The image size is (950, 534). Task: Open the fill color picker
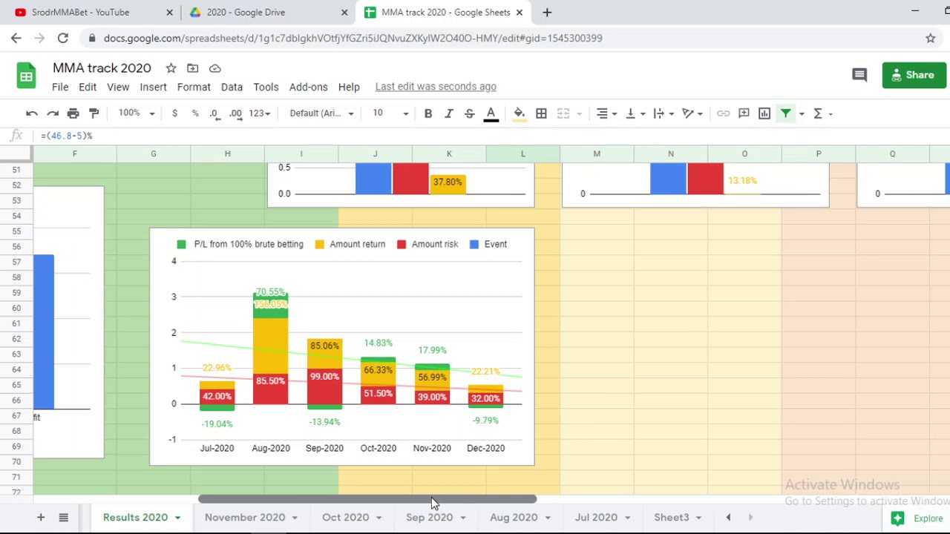point(520,113)
